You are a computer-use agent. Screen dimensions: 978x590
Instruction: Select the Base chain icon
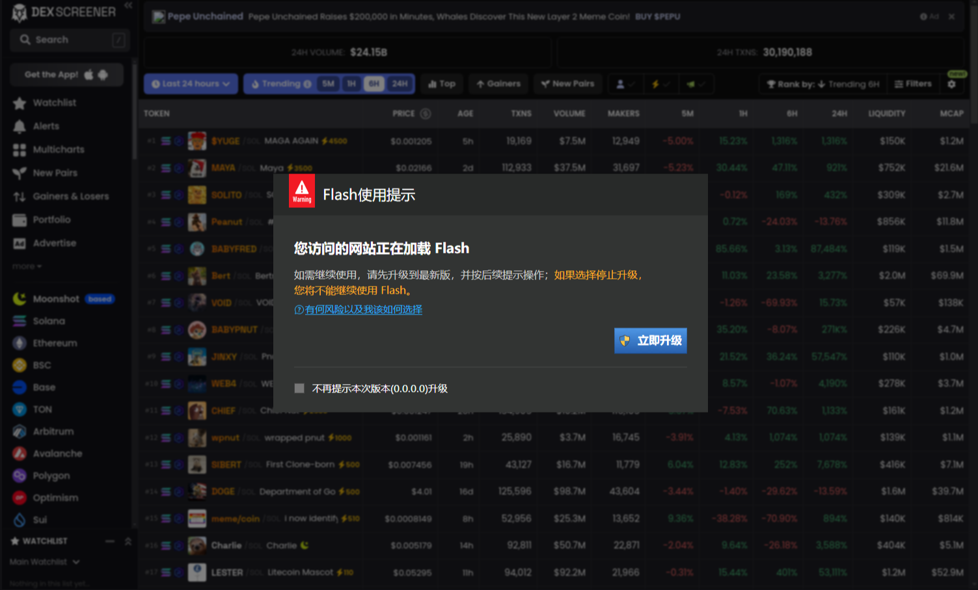tap(20, 387)
